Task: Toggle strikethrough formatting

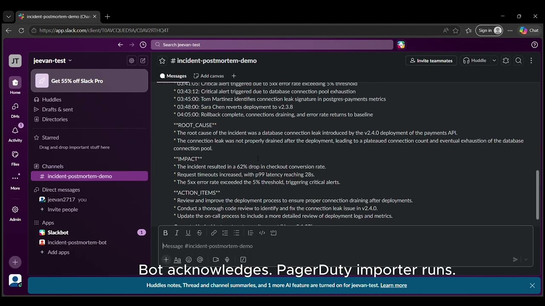Action: click(199, 233)
